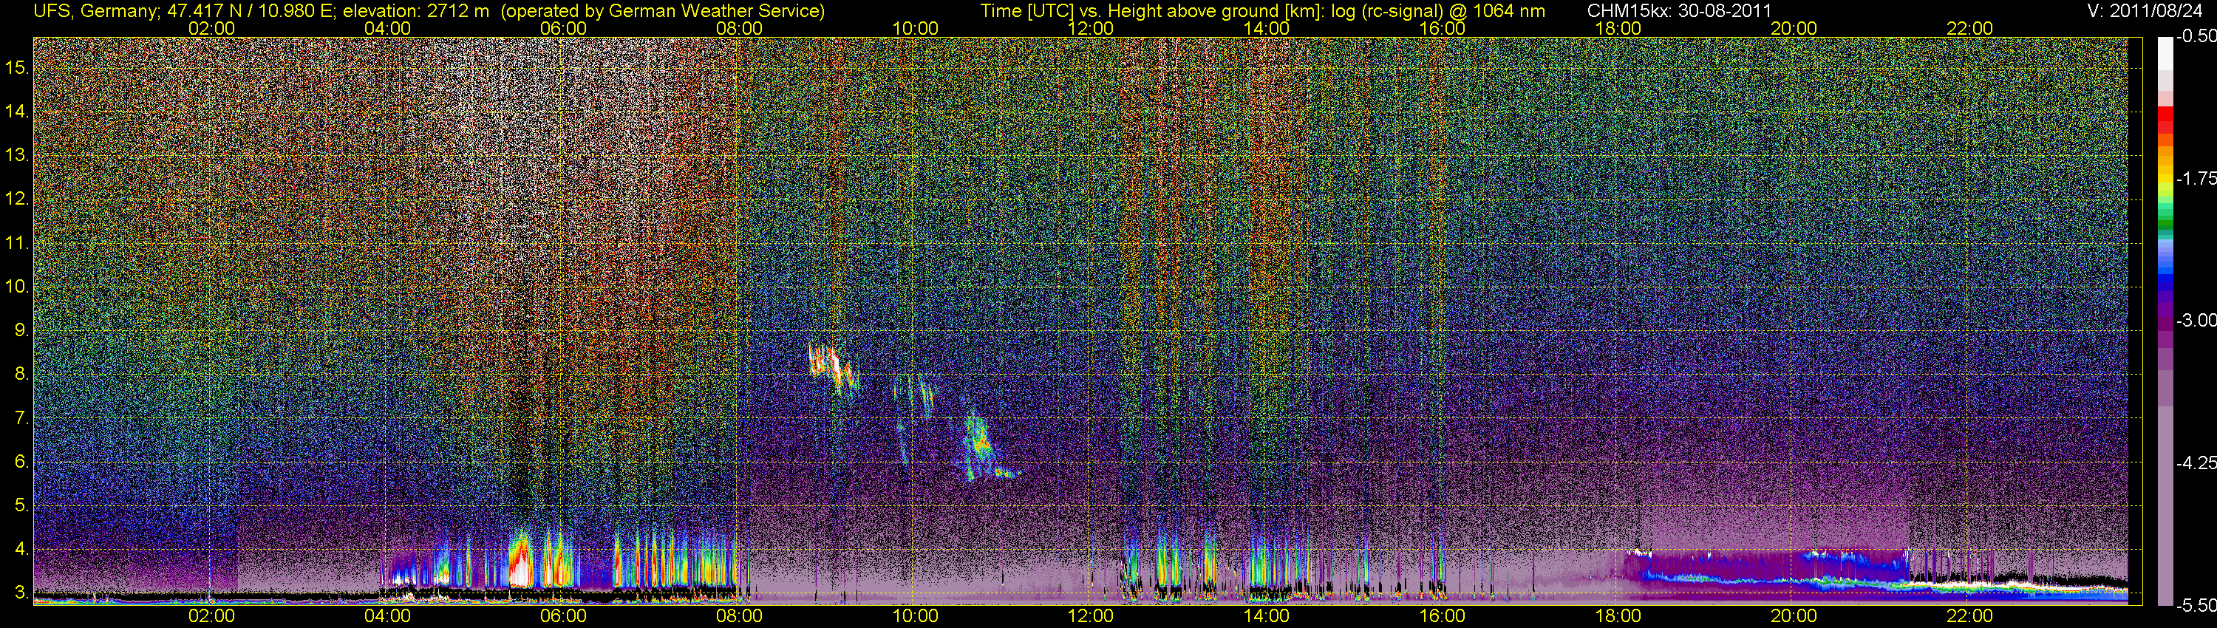Viewport: 2217px width, 628px height.
Task: Click the "elevation: 2712 m" text
Action: (x=415, y=11)
